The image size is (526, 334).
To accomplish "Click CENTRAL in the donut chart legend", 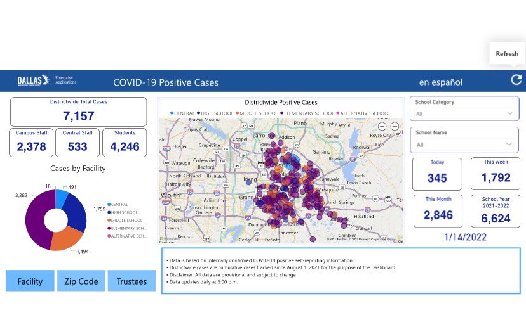I will [118, 205].
